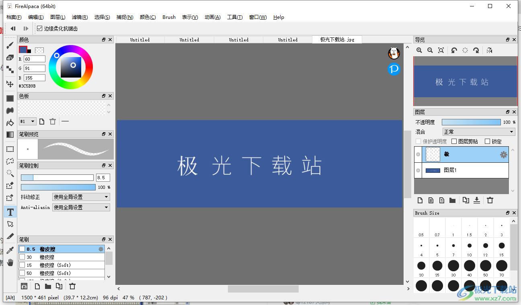Delete the selected layer with trash icon
Image resolution: width=521 pixels, height=305 pixels.
(490, 200)
